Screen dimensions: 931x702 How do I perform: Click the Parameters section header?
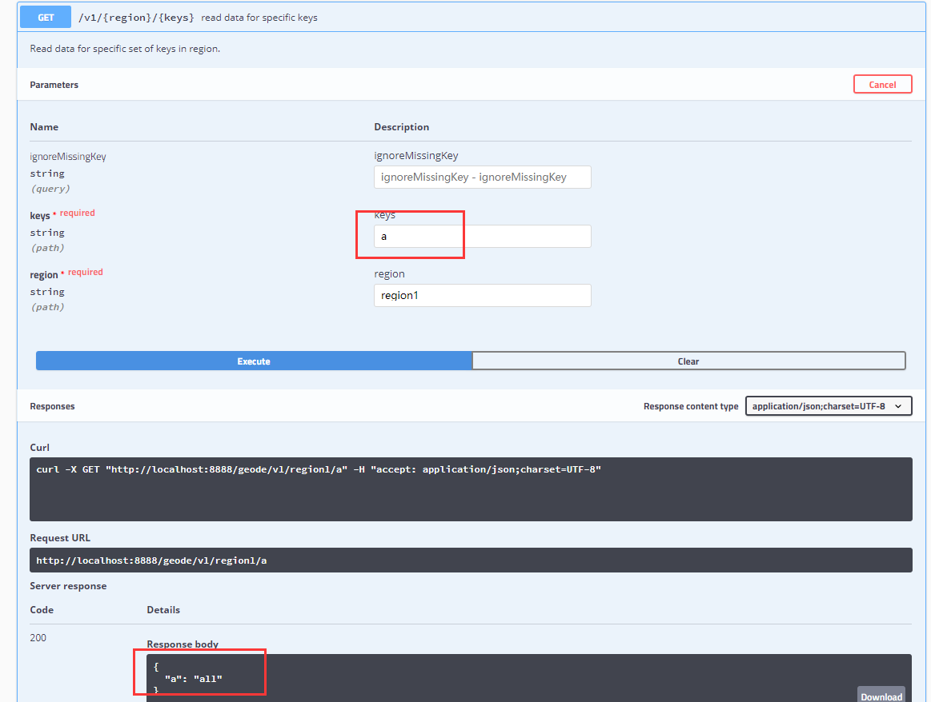tap(54, 85)
